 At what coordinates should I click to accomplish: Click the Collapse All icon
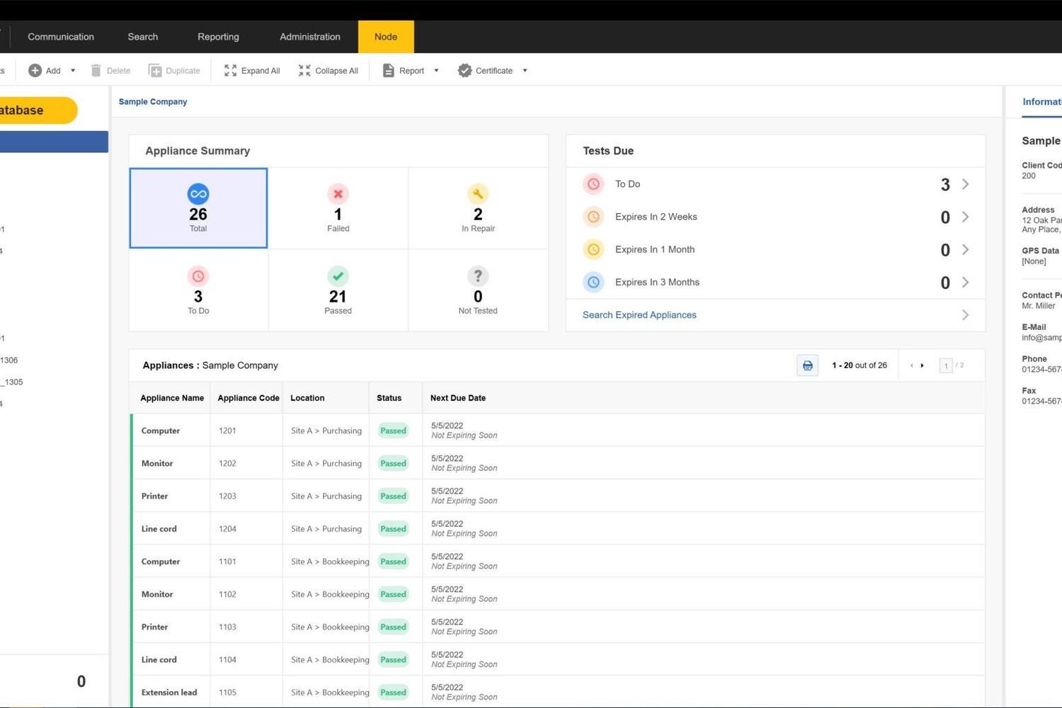click(304, 71)
